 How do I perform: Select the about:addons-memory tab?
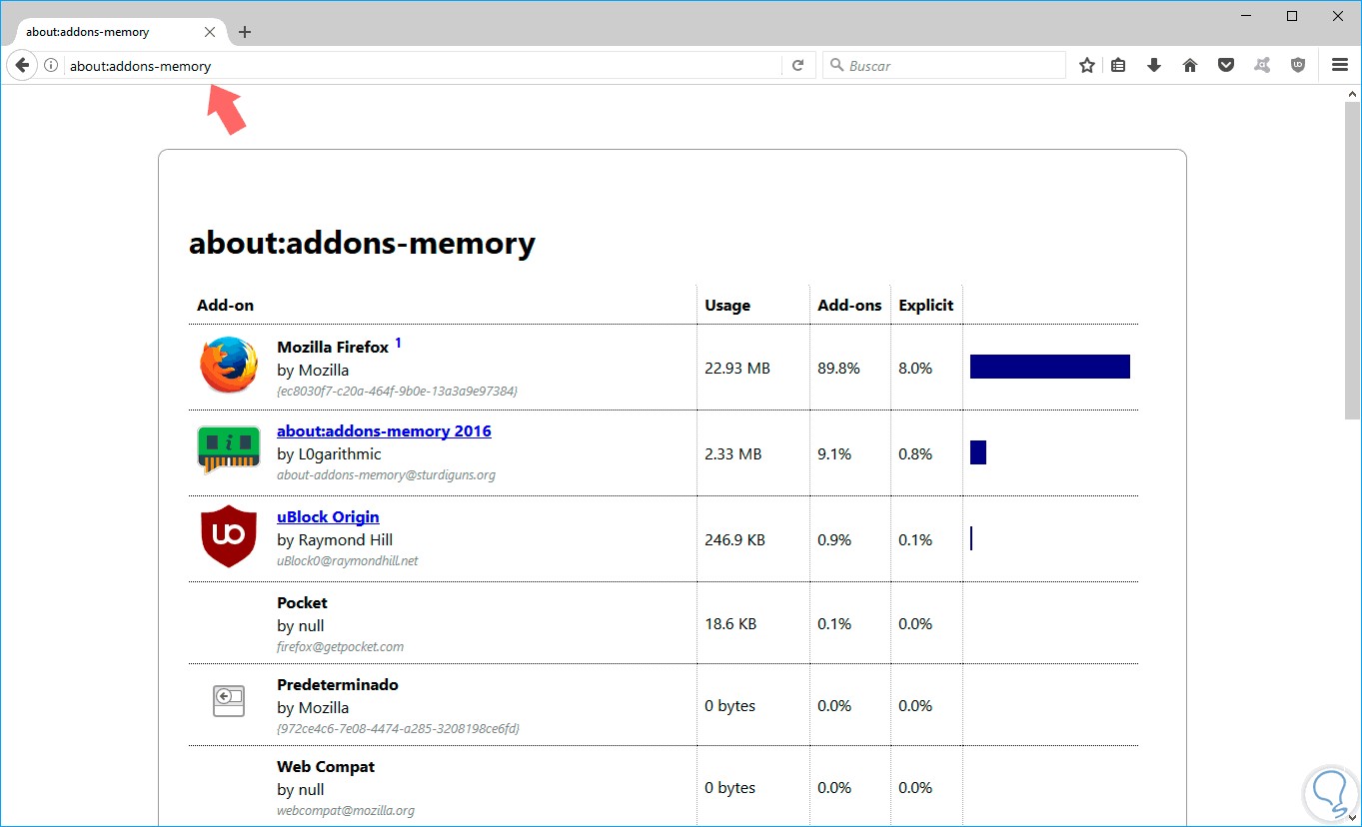click(100, 32)
